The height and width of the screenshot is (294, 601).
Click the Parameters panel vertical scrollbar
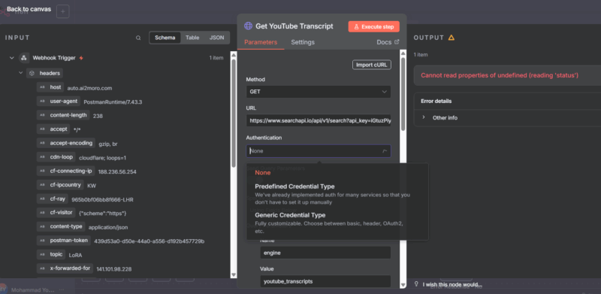tap(403, 94)
